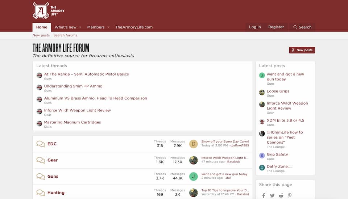The image size is (348, 199).
Task: Open went and got a new gun today in Latest posts
Action: 285,77
